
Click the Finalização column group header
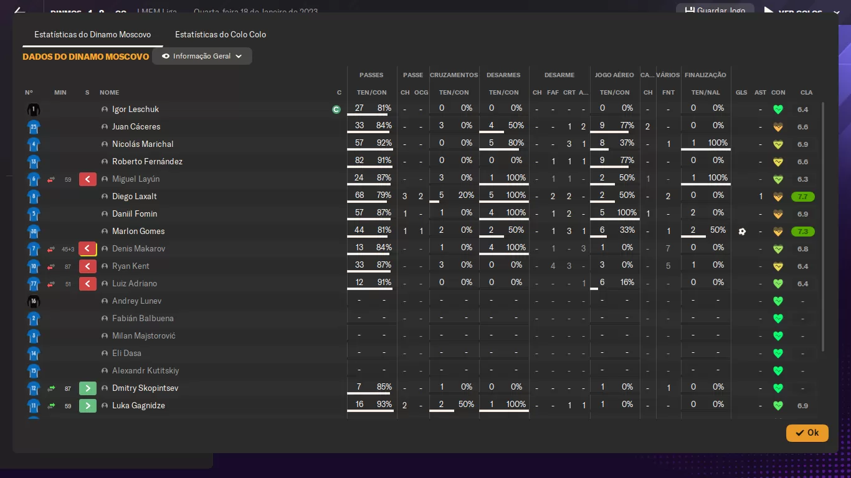[x=705, y=75]
